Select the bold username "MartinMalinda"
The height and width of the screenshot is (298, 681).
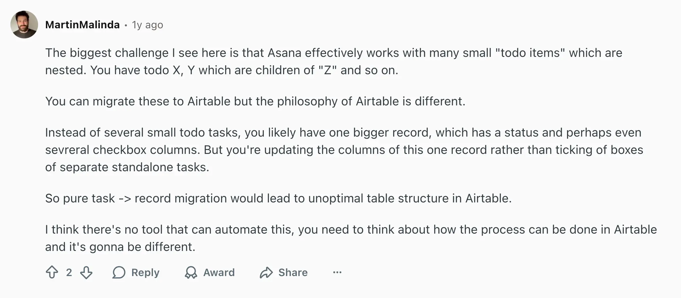[x=83, y=25]
